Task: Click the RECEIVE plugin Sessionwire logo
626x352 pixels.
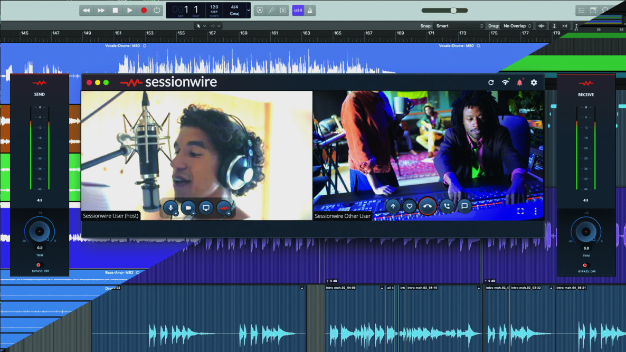Action: pos(586,83)
